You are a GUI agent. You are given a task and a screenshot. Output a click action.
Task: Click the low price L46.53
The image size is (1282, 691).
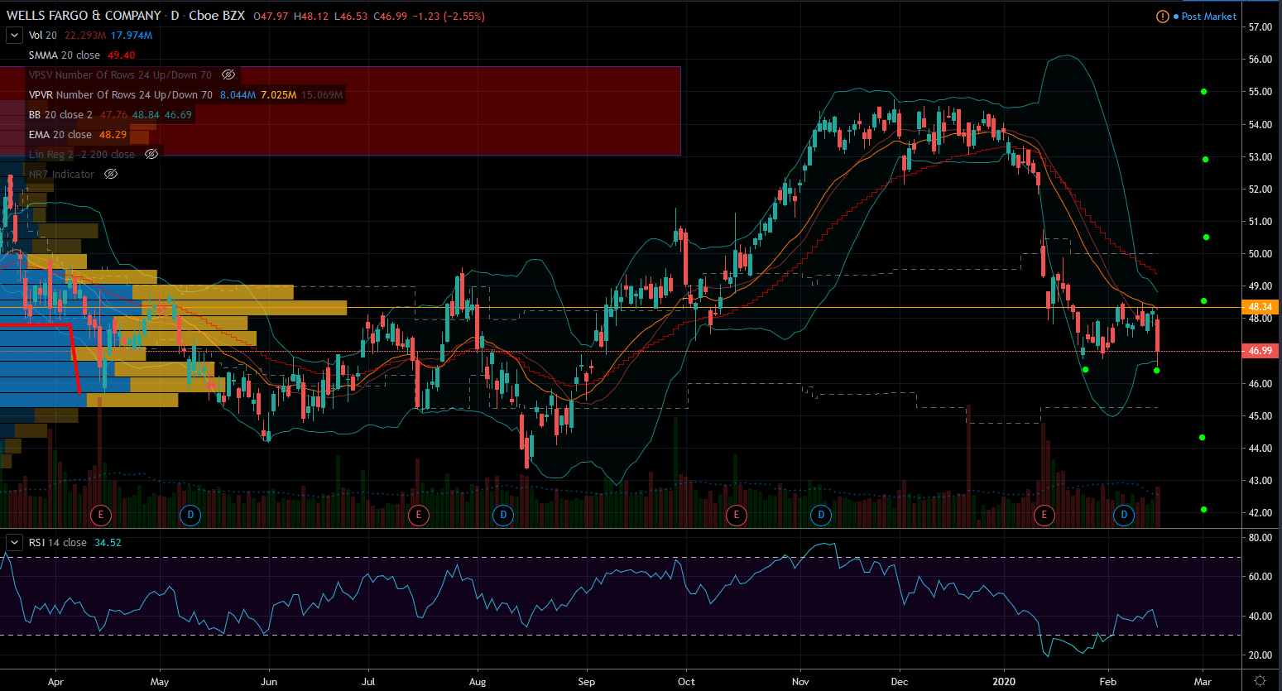351,17
